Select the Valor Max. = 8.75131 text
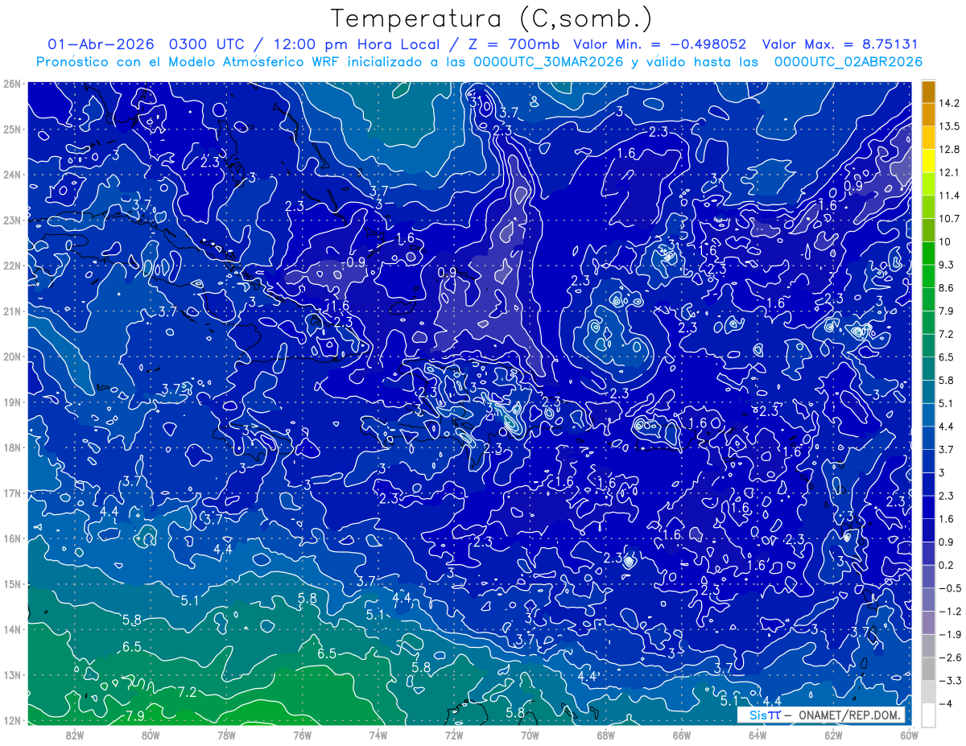 point(840,44)
